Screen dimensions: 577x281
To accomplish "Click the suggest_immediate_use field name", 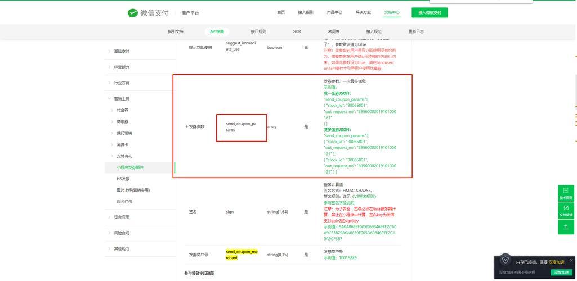I will click(x=241, y=46).
